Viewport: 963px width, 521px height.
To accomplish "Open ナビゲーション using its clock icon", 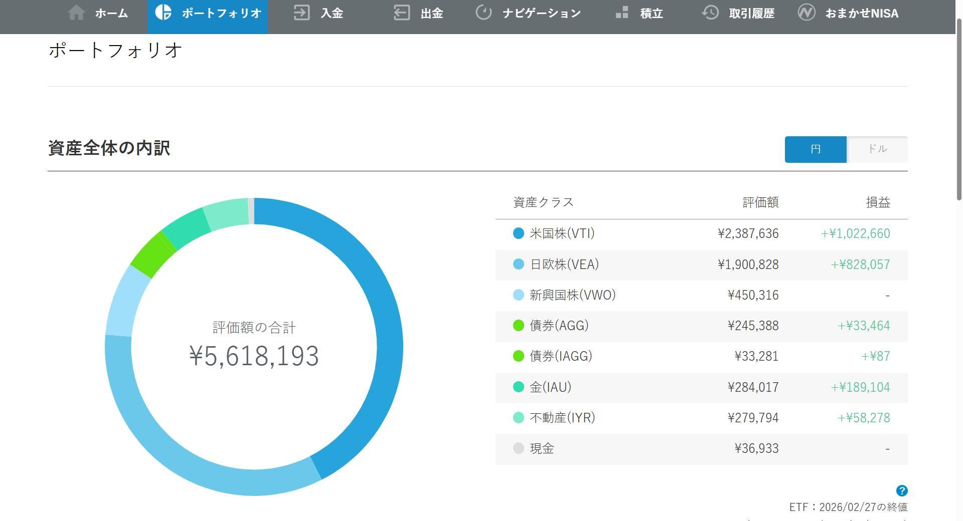I will point(483,13).
